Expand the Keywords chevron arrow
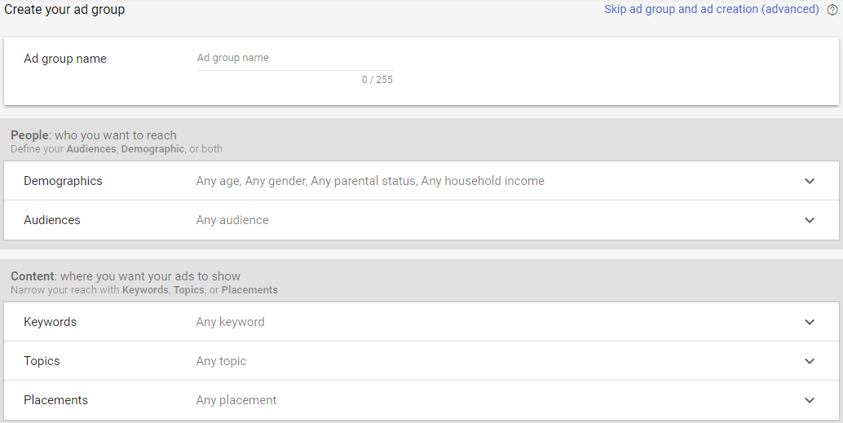 coord(810,322)
